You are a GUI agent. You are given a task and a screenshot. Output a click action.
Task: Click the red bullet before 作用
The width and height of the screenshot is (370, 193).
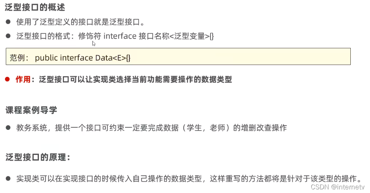point(7,79)
